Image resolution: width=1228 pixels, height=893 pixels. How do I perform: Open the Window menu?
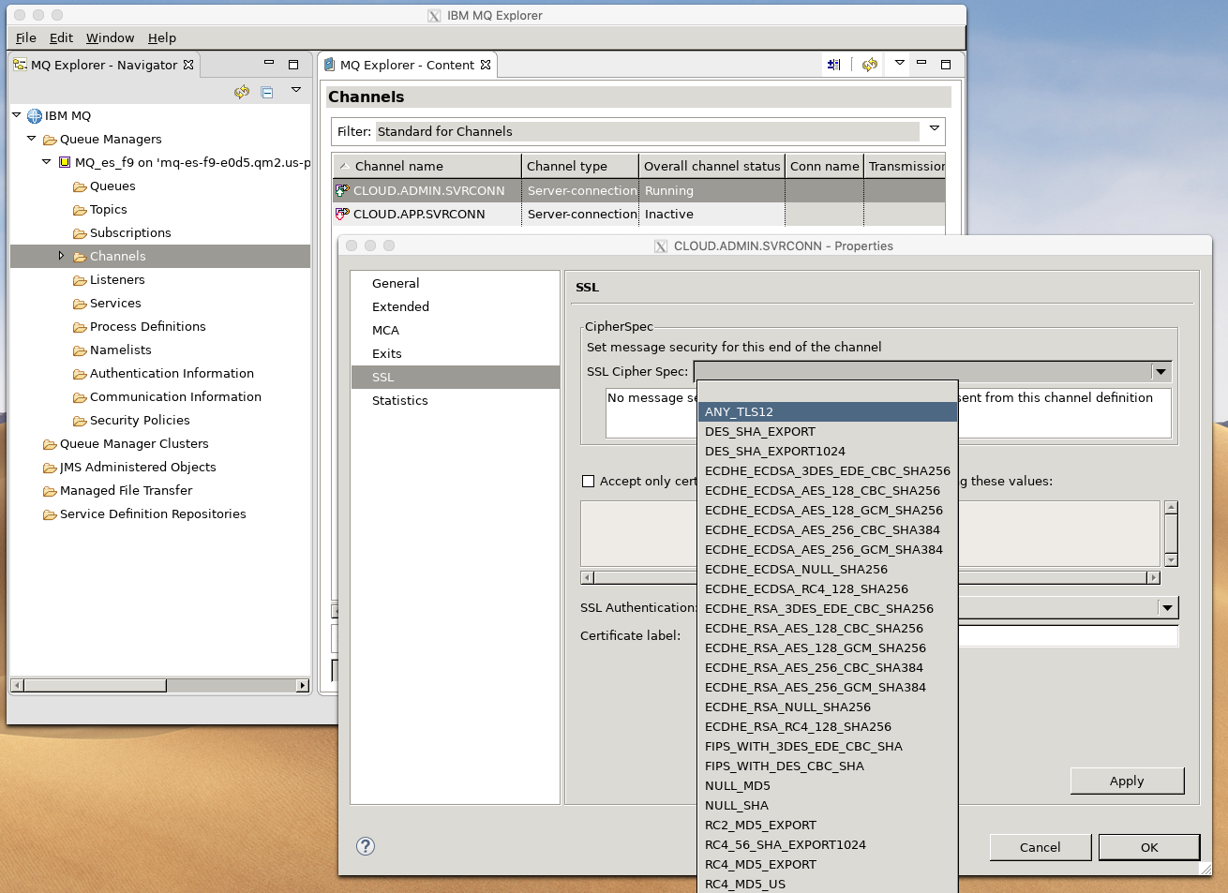(110, 37)
